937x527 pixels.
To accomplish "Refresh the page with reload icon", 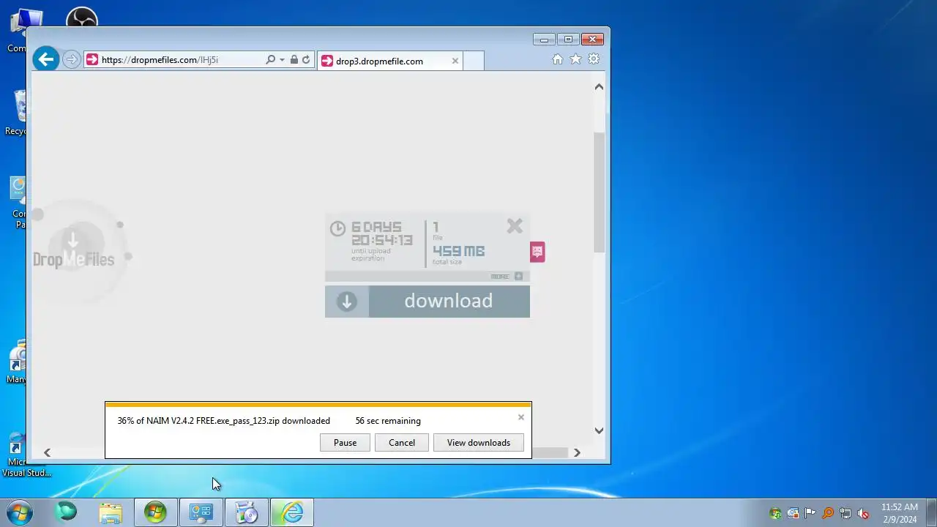I will pos(306,60).
